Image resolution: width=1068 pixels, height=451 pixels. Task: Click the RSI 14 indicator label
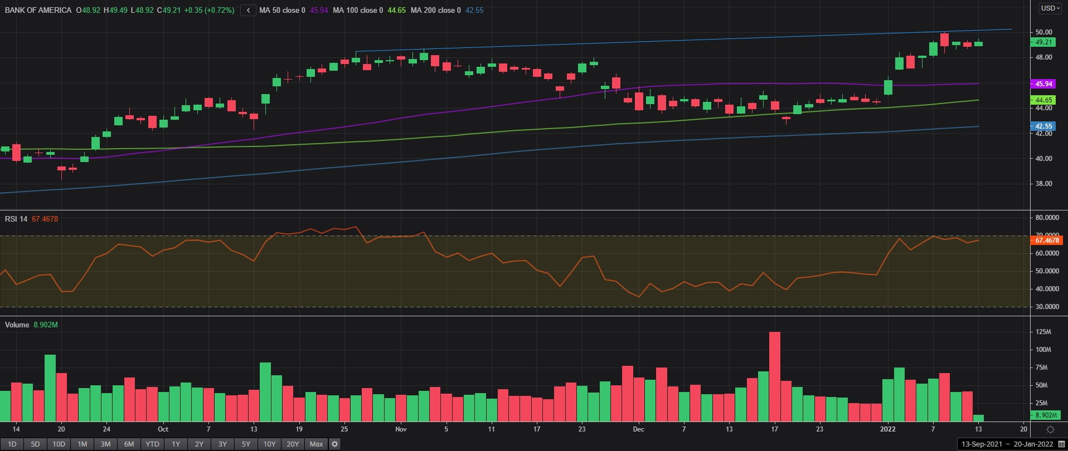[x=16, y=219]
